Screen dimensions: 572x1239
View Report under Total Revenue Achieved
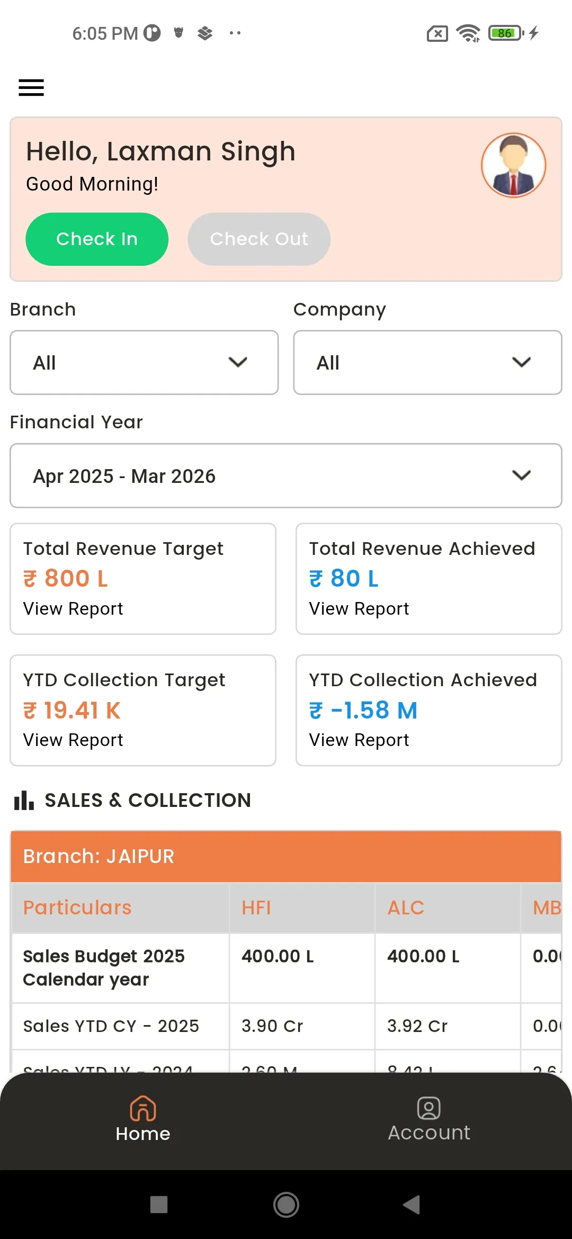click(359, 609)
